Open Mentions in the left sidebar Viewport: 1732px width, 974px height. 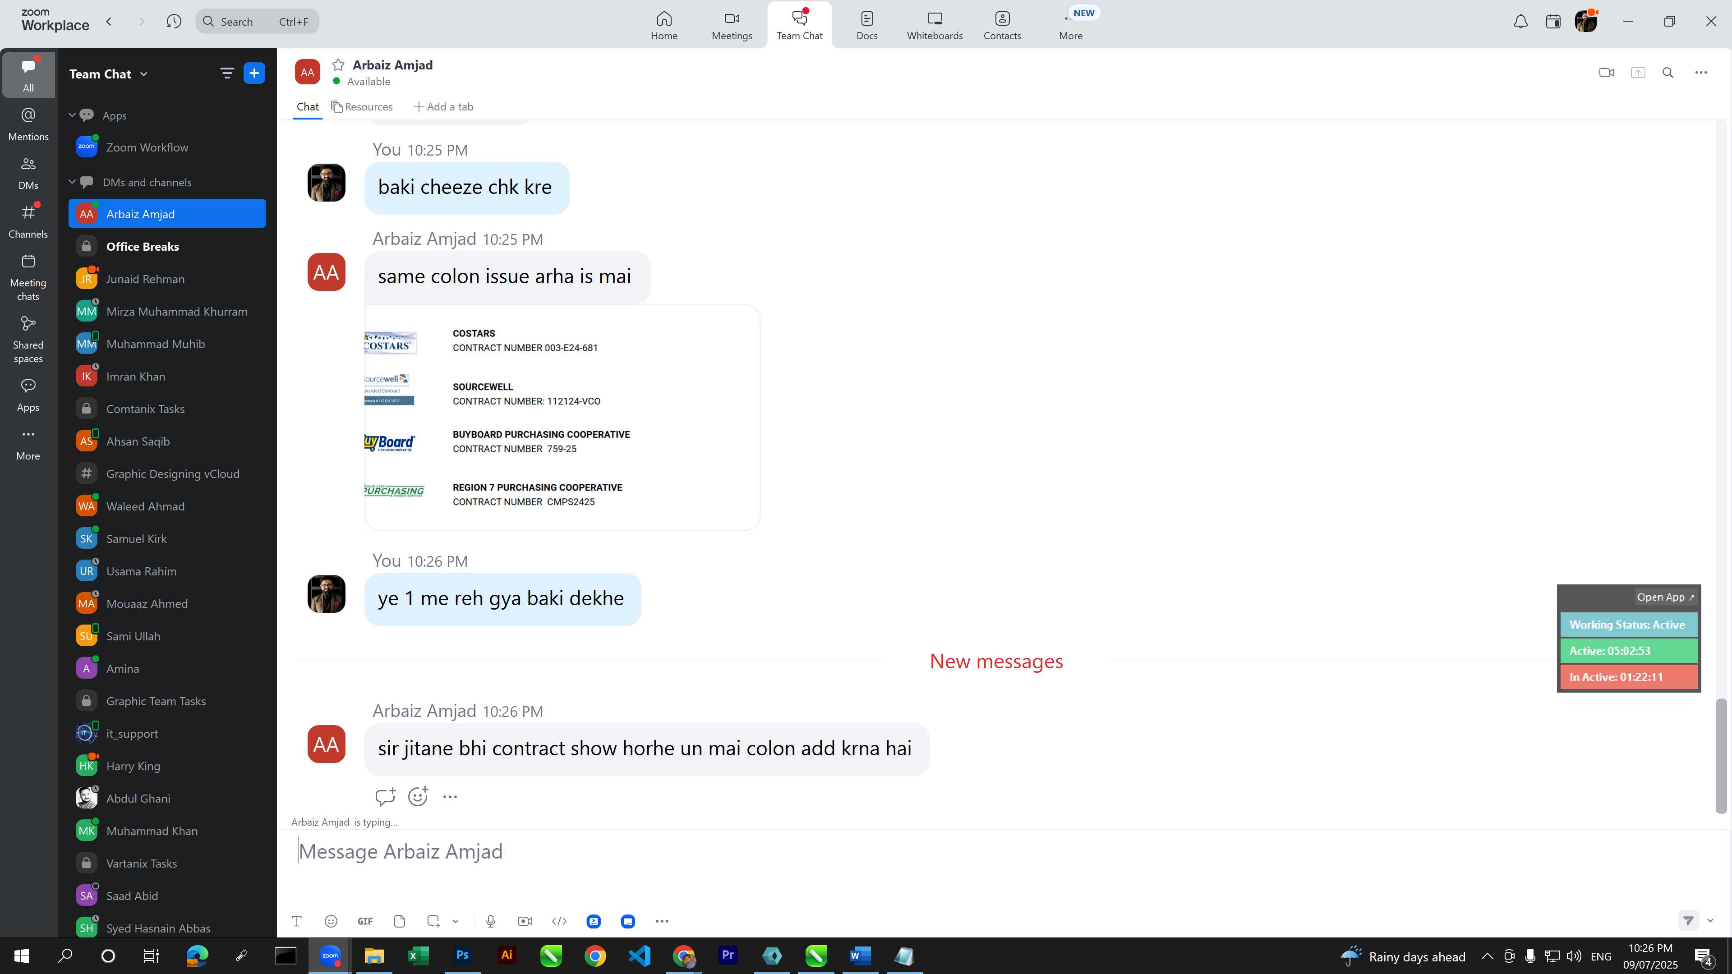tap(28, 124)
